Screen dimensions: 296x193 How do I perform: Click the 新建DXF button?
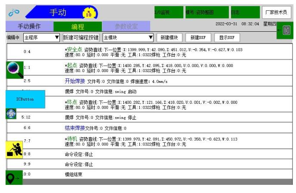click(198, 38)
